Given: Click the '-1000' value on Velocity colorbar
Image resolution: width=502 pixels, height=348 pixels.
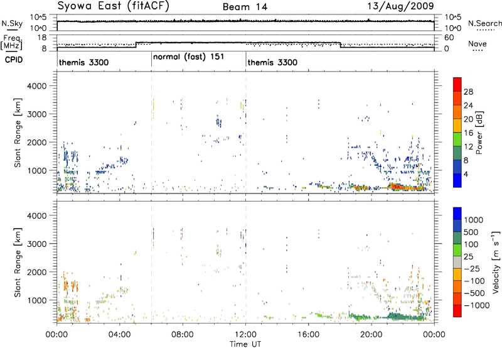Looking at the screenshot, I should pos(477,305).
